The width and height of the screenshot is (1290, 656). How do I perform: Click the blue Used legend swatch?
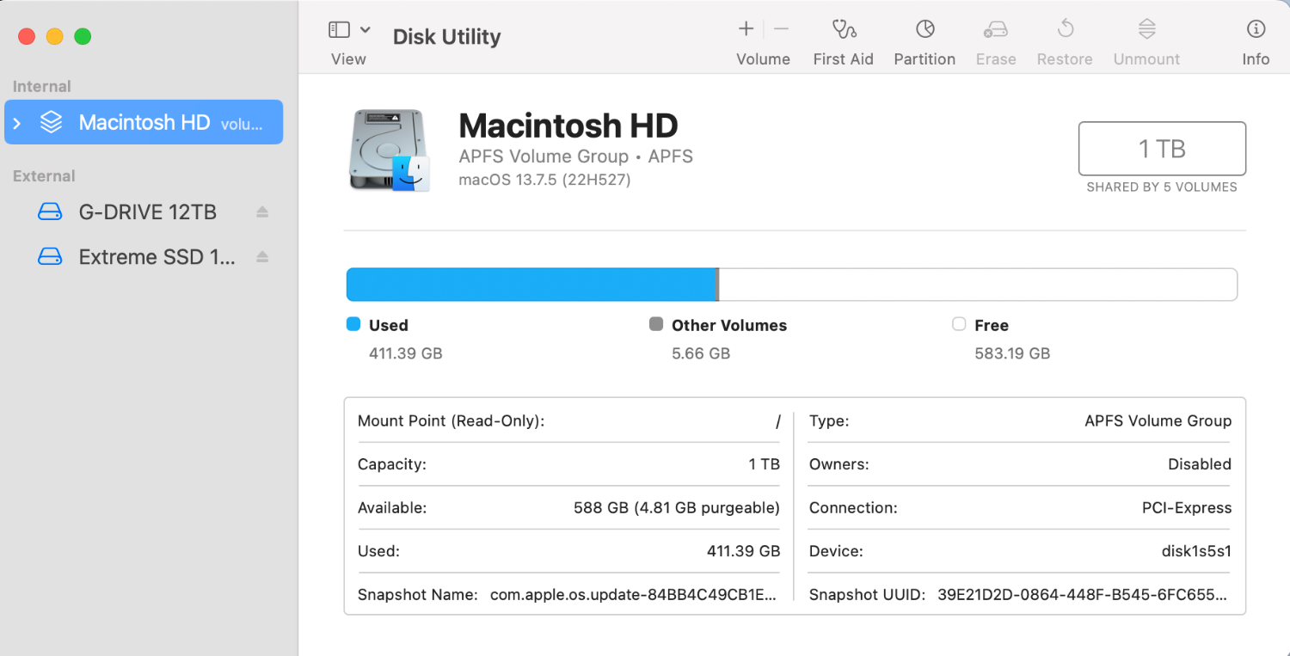coord(353,324)
